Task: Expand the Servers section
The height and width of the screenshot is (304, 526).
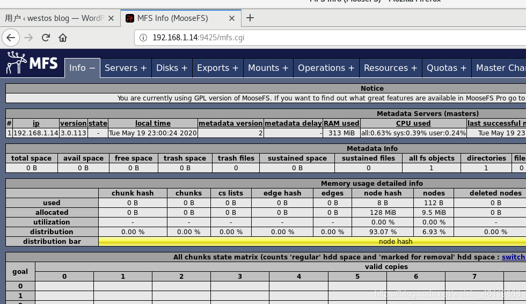Action: click(x=126, y=68)
